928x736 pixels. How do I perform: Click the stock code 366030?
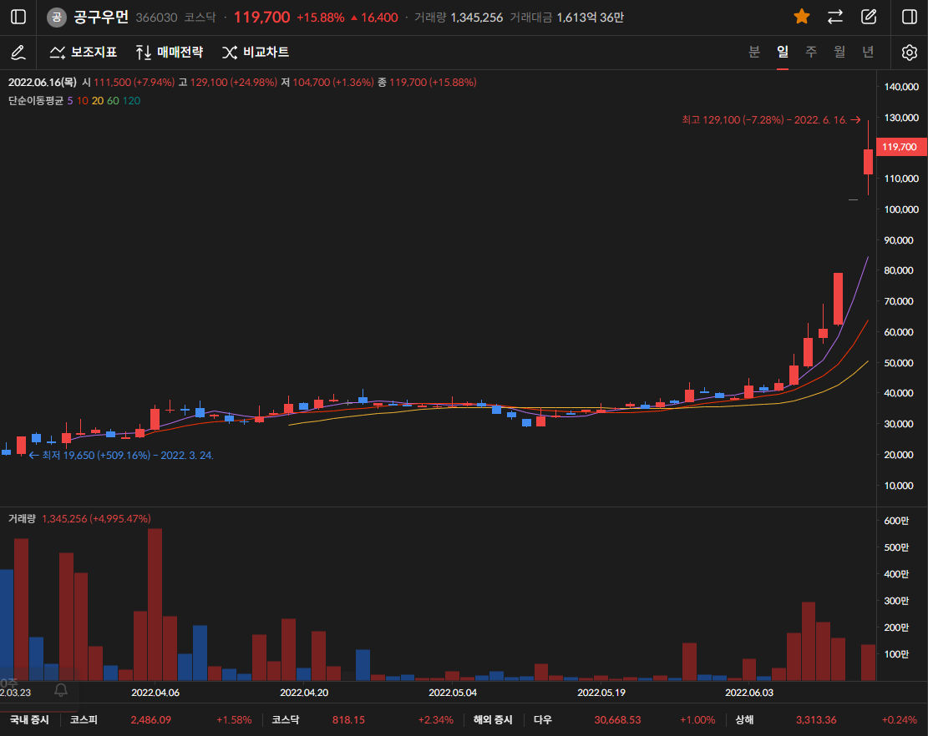pyautogui.click(x=156, y=18)
